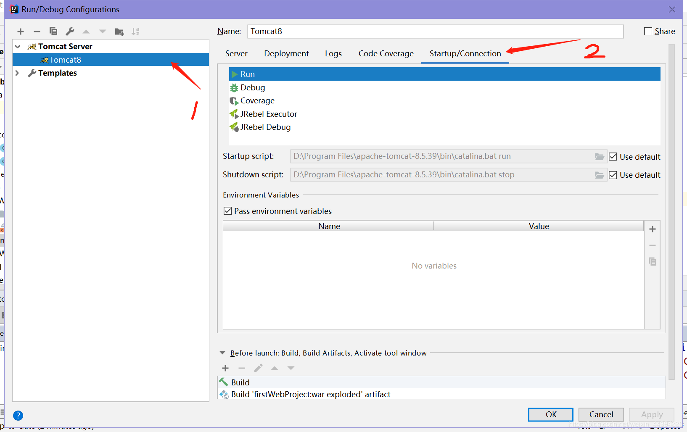
Task: Click the Shutdown script path field
Action: point(442,175)
